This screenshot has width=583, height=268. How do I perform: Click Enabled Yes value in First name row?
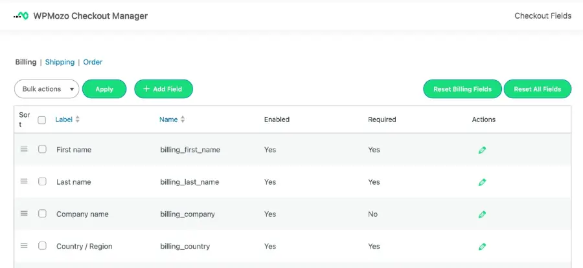270,150
